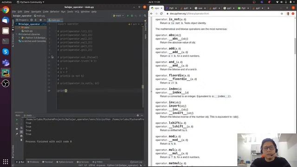Open Microsoft Teams from the dock
The width and height of the screenshot is (297, 167).
point(6,62)
